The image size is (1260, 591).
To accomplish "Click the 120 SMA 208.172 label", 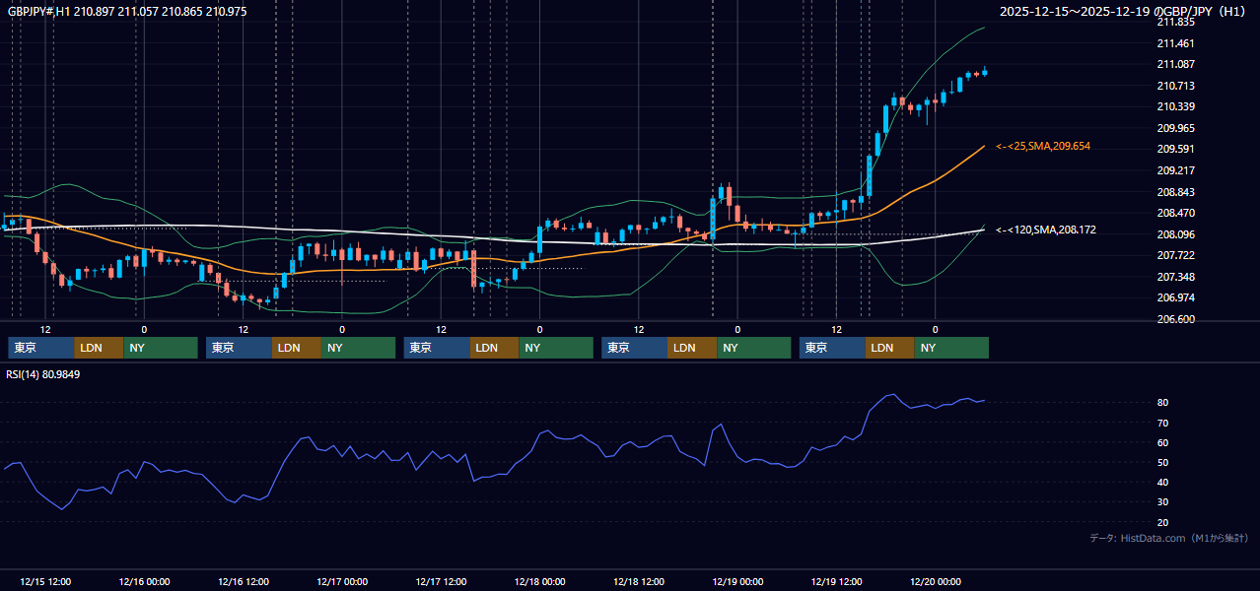I will [1046, 230].
